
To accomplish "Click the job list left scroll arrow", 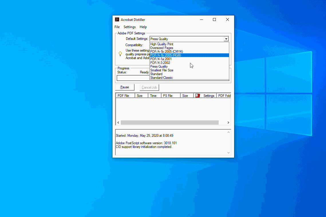I will (x=118, y=122).
